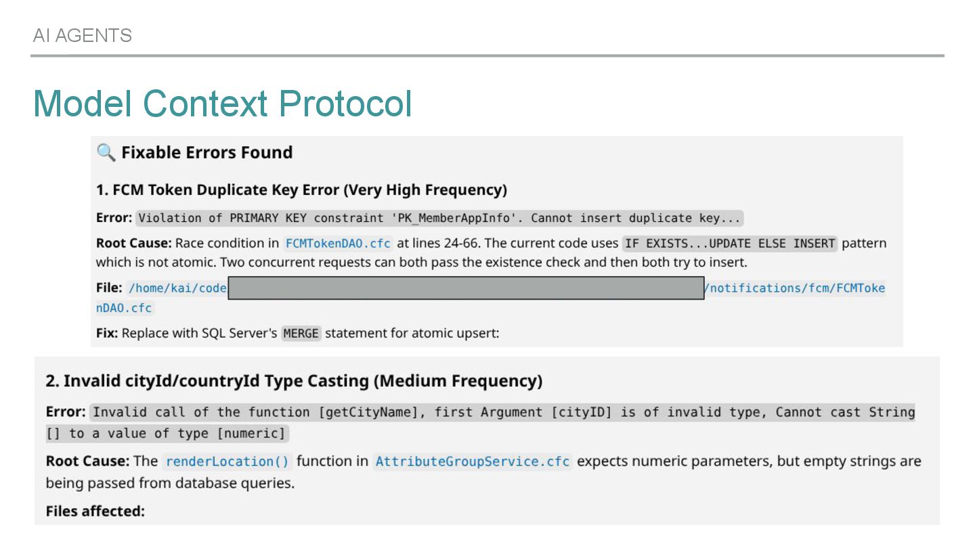Click the [numeric] type error continuation line

click(x=167, y=433)
